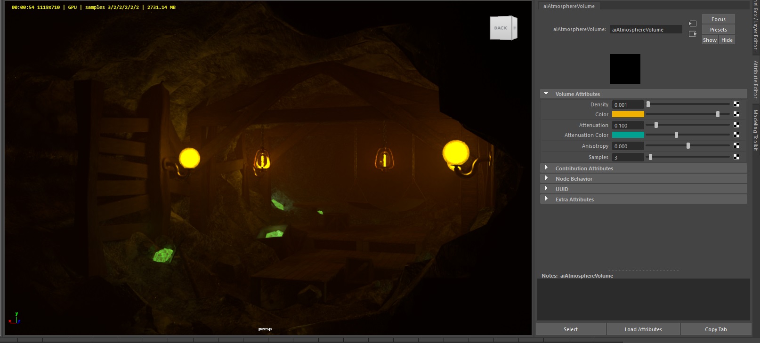This screenshot has width=760, height=343.
Task: Open the Modeling Toolkit side tab
Action: coord(755,130)
